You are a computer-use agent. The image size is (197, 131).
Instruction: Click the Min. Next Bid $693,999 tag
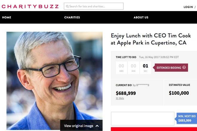186,118
